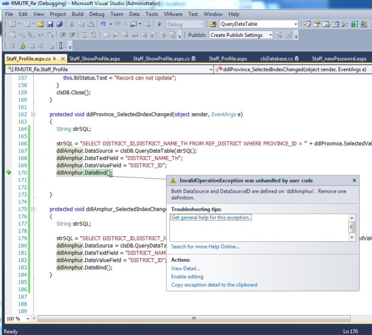Image resolution: width=372 pixels, height=335 pixels.
Task: Click the troubleshooting tips scroll down arrow
Action: 352,237
